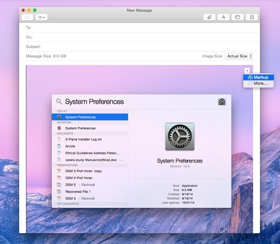Click the dictionary icon beside definition result
280x244 pixels.
[59, 128]
